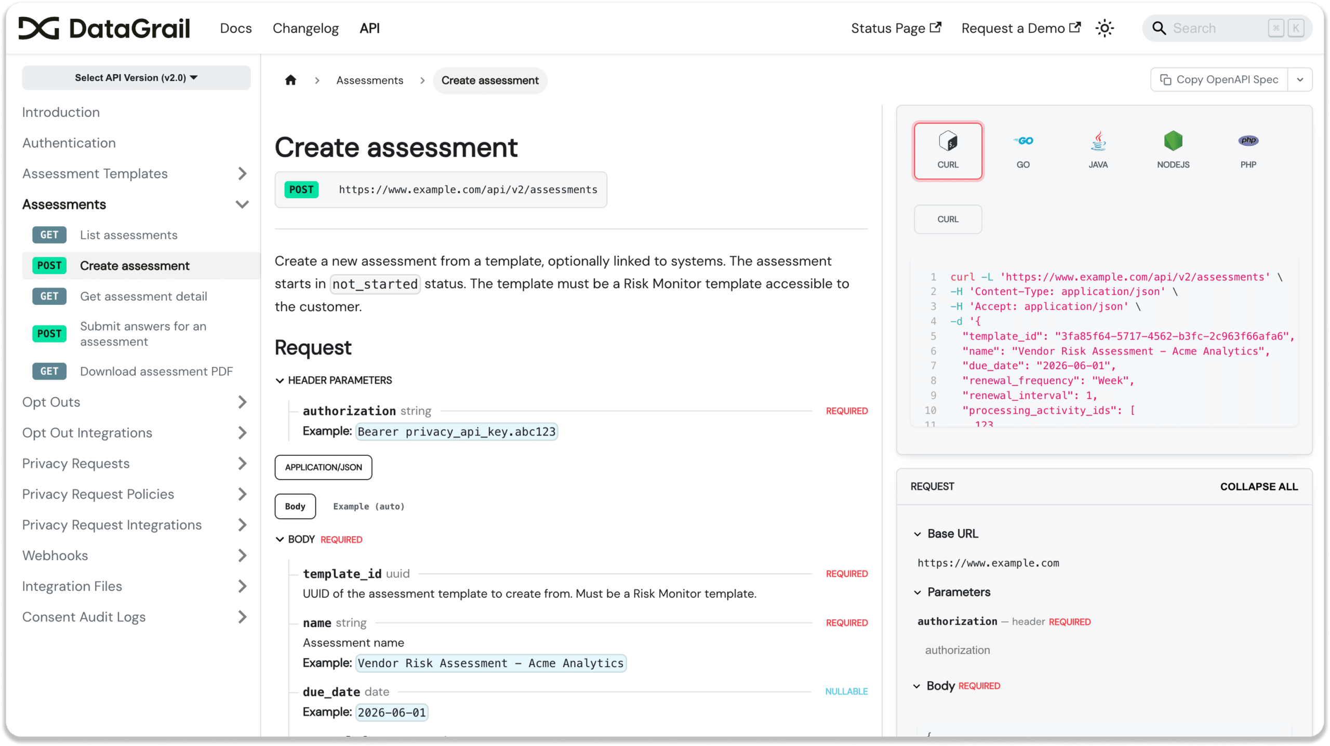Expand the Assessment Templates section

pyautogui.click(x=242, y=173)
